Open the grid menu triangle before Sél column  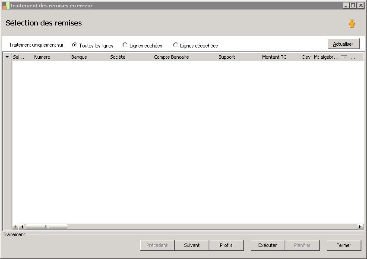(x=7, y=57)
